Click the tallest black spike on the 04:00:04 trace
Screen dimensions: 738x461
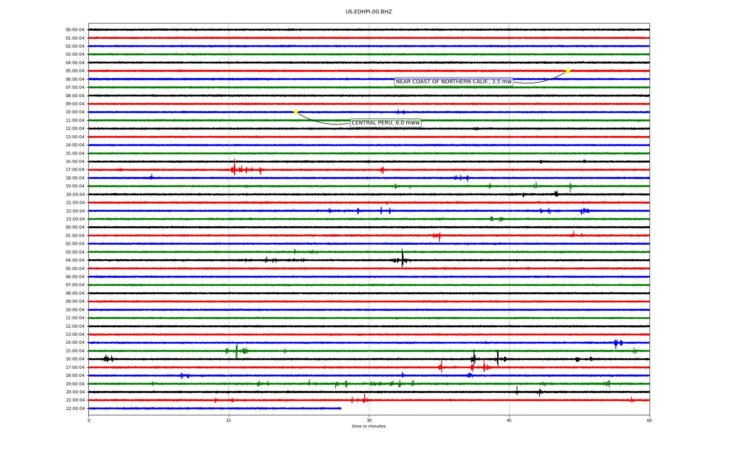pyautogui.click(x=402, y=258)
